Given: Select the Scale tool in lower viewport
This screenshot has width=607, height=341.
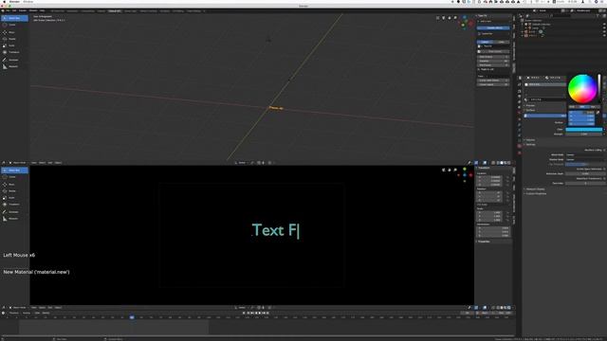Looking at the screenshot, I should coord(14,198).
